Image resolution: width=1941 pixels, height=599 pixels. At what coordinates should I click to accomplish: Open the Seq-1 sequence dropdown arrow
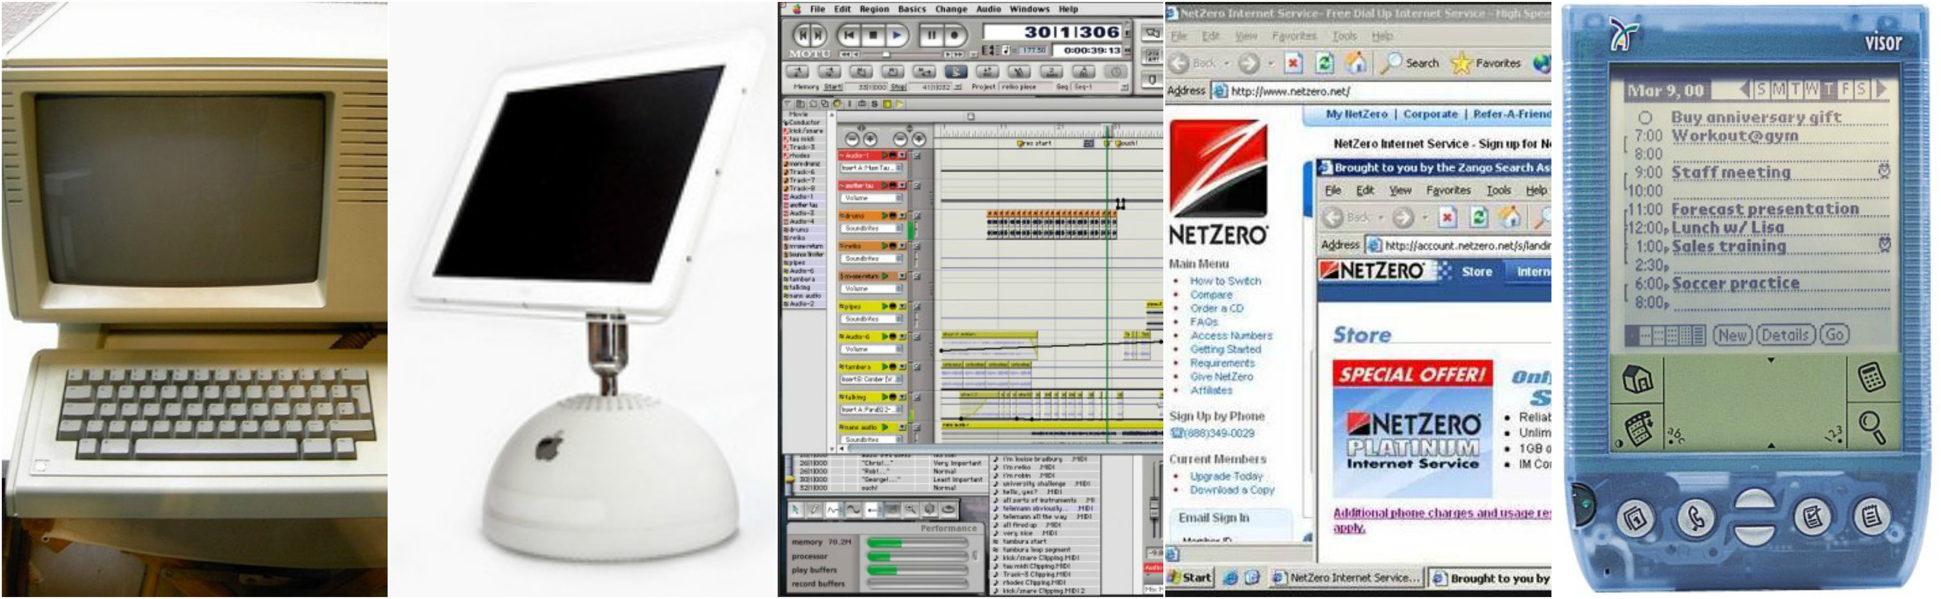(1125, 87)
